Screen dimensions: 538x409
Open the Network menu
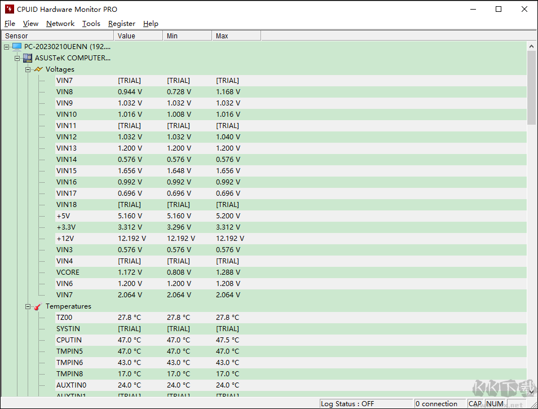tap(60, 24)
